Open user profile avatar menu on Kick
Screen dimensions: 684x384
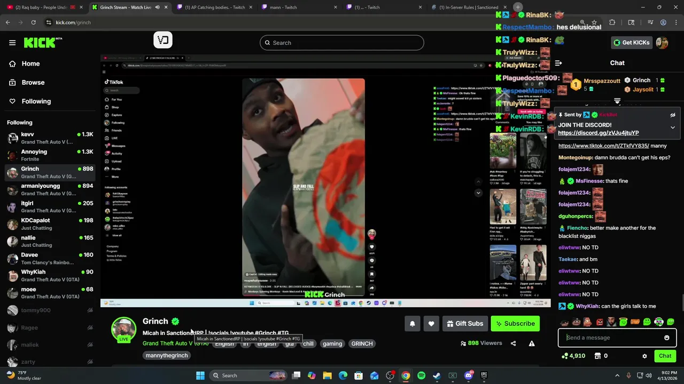[662, 43]
